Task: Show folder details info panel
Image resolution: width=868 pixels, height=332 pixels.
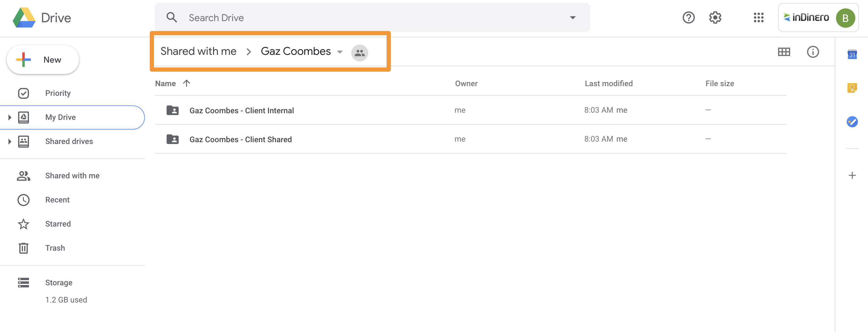Action: click(x=812, y=52)
